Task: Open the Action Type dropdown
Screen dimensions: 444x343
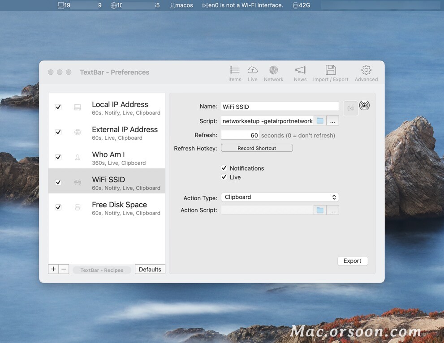Action: [x=280, y=197]
